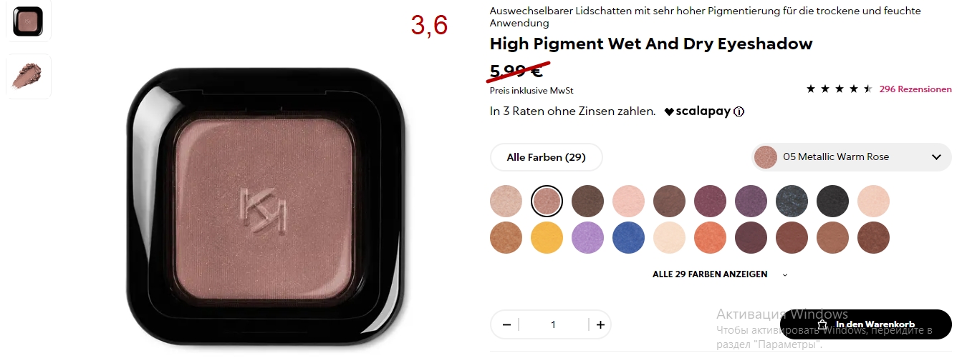Viewport: 962px width, 358px height.
Task: Click the chevron beside Alle 29 Farben Anzeigen
Action: click(784, 274)
